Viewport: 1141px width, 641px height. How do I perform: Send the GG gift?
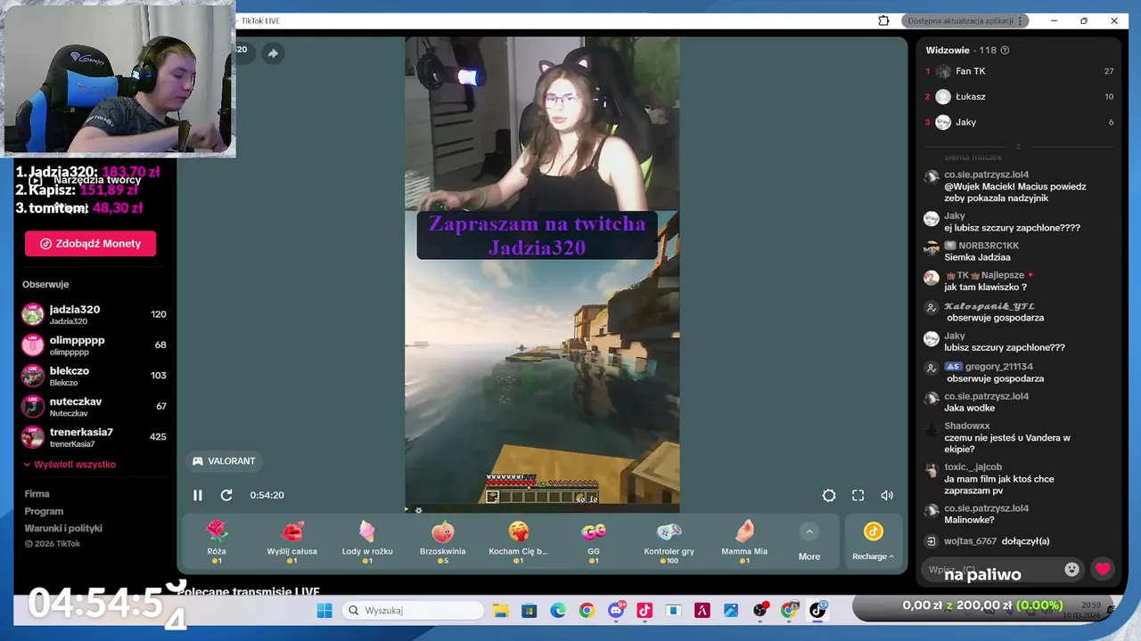[x=594, y=542]
